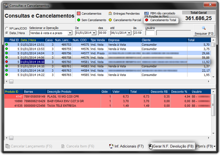Click products grid scroll down arrow
This screenshot has width=220, height=155.
(213, 133)
